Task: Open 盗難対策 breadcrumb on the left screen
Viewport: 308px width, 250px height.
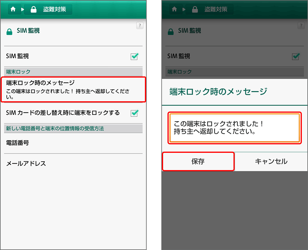Action: tap(48, 9)
